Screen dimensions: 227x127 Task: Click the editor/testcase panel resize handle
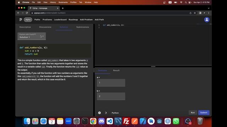pos(153,67)
